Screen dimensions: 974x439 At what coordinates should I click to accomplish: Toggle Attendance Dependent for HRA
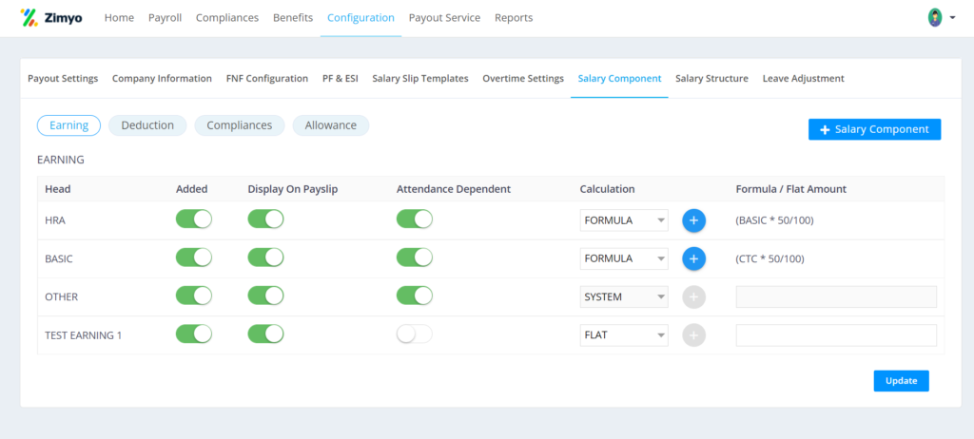tap(415, 219)
